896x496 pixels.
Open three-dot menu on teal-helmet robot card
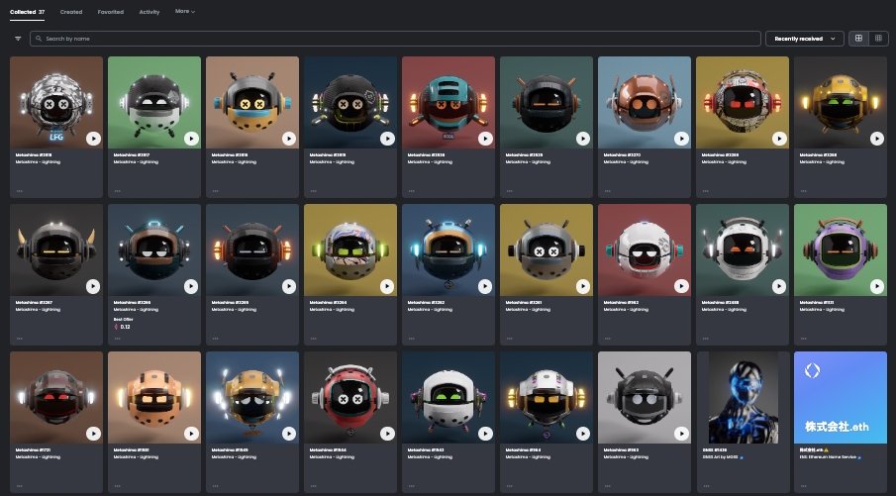[412, 191]
